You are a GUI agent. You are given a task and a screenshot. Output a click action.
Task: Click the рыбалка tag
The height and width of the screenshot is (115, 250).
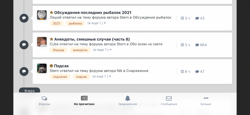point(75,23)
